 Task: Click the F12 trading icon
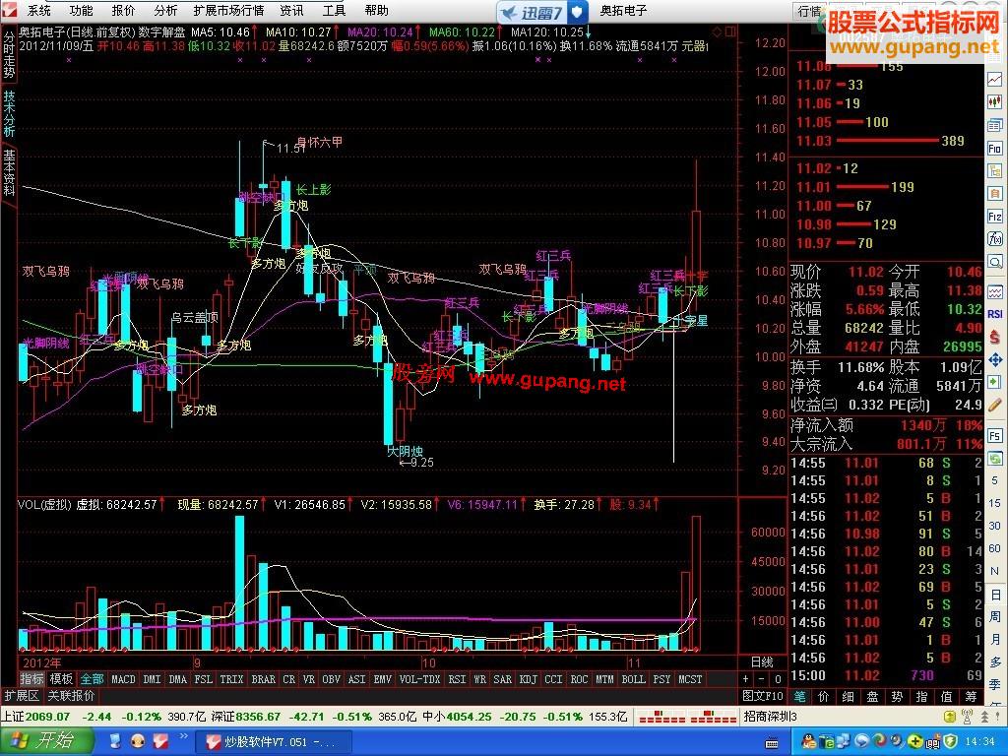(994, 217)
